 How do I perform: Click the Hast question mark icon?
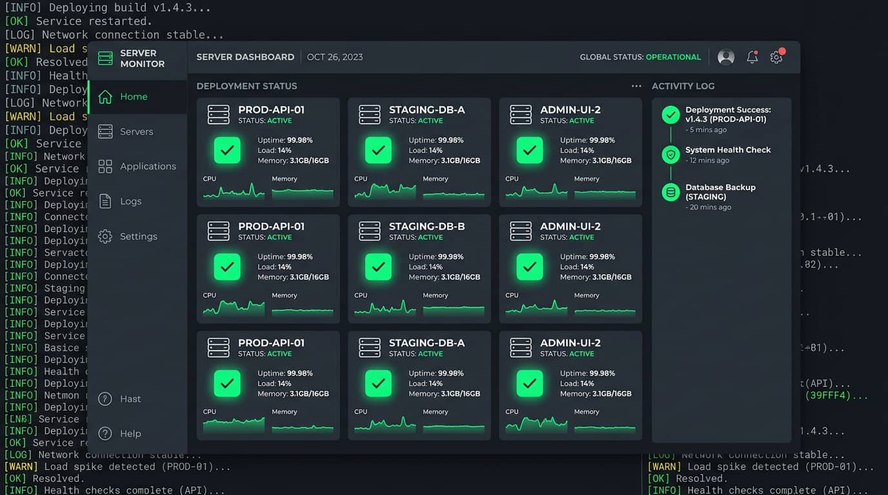(x=105, y=399)
